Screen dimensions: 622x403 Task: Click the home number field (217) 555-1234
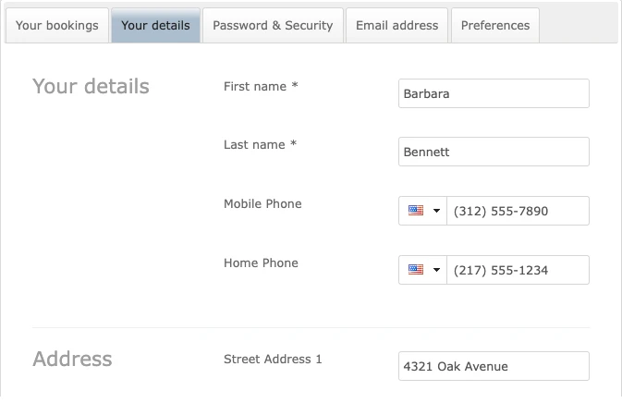[518, 270]
